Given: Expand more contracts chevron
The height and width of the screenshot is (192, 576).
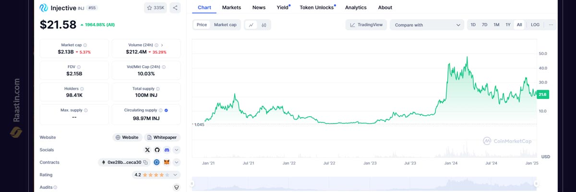Looking at the screenshot, I should [x=176, y=163].
